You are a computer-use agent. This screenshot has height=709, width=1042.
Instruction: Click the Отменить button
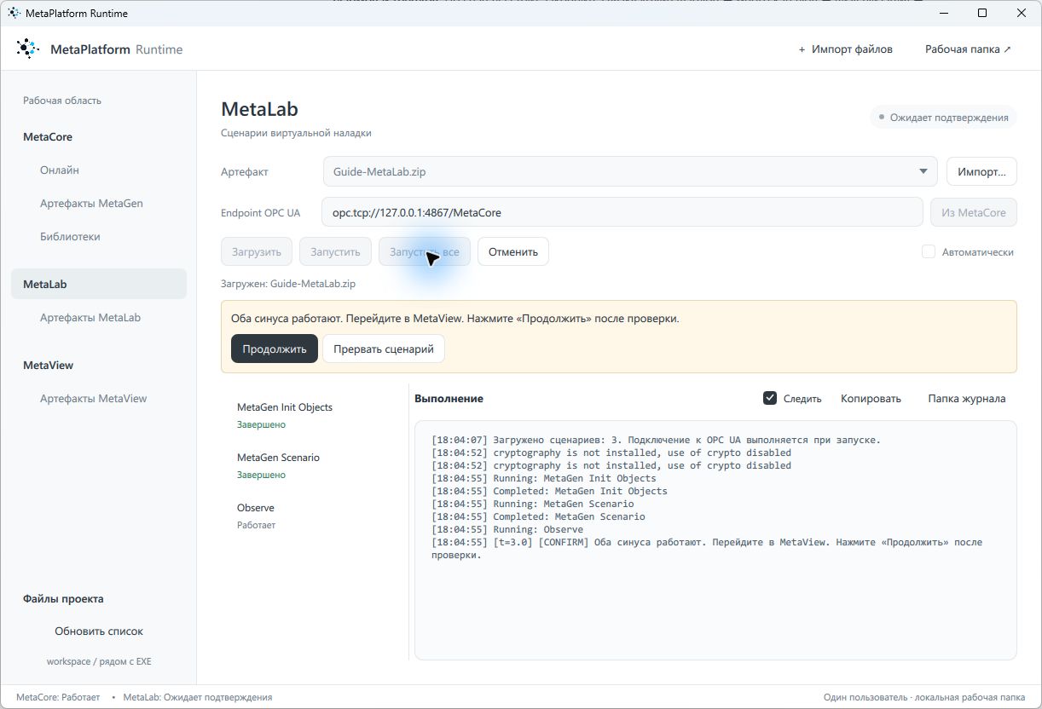click(x=513, y=251)
